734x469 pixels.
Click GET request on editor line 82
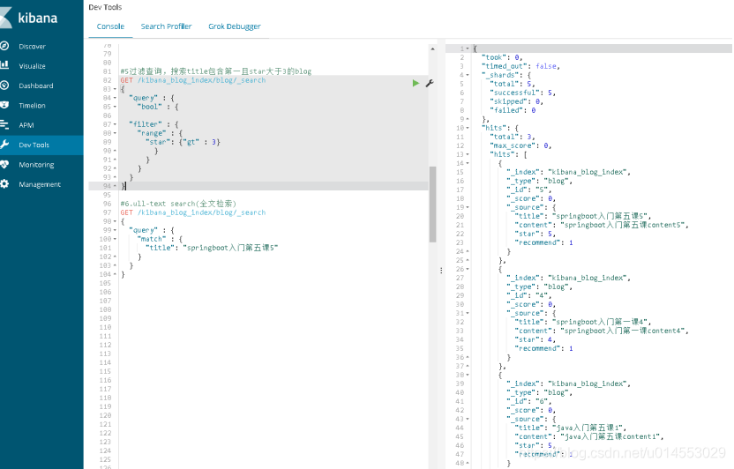tap(193, 80)
